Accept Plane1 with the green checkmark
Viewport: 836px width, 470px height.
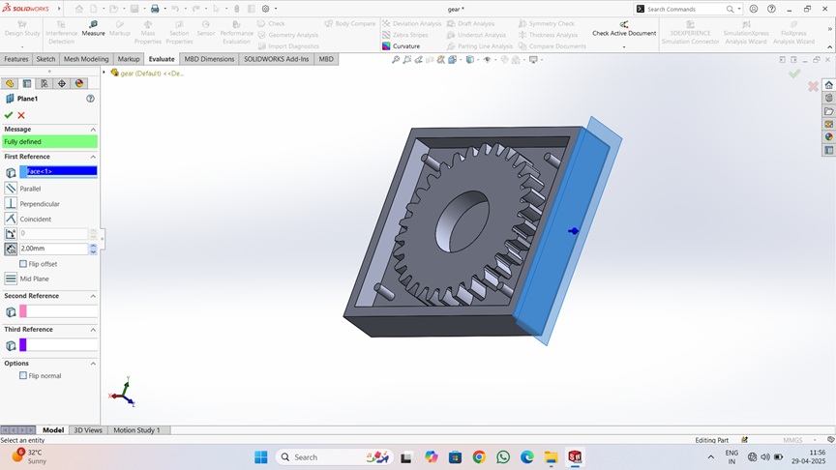(9, 115)
